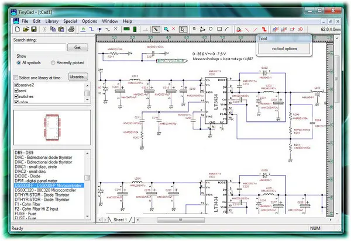The width and height of the screenshot is (351, 241).
Task: Select the All symbols radio button
Action: (x=19, y=62)
